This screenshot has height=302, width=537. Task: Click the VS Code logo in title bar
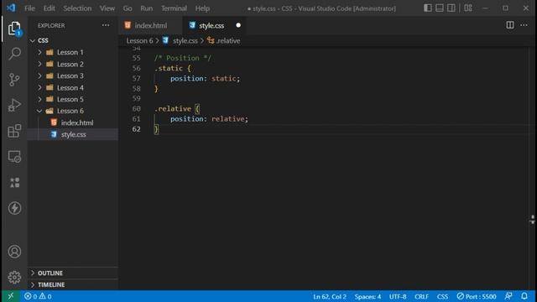pyautogui.click(x=11, y=8)
